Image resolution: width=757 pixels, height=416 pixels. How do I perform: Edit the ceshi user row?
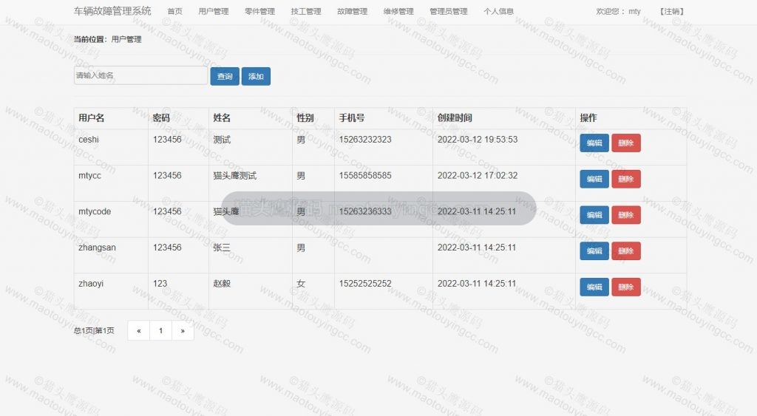pyautogui.click(x=594, y=143)
